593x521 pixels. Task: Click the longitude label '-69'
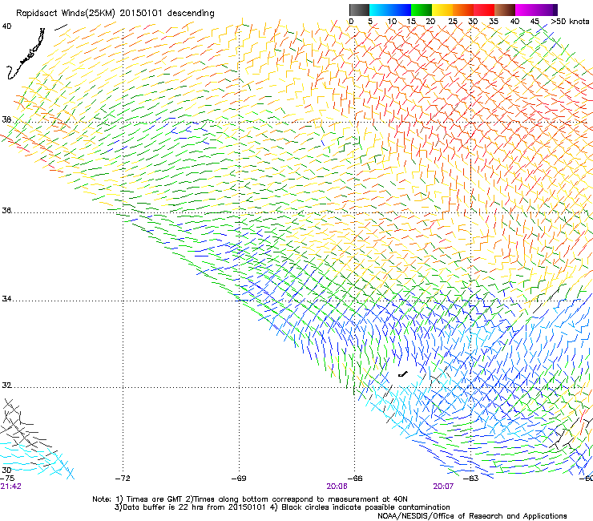coord(239,479)
